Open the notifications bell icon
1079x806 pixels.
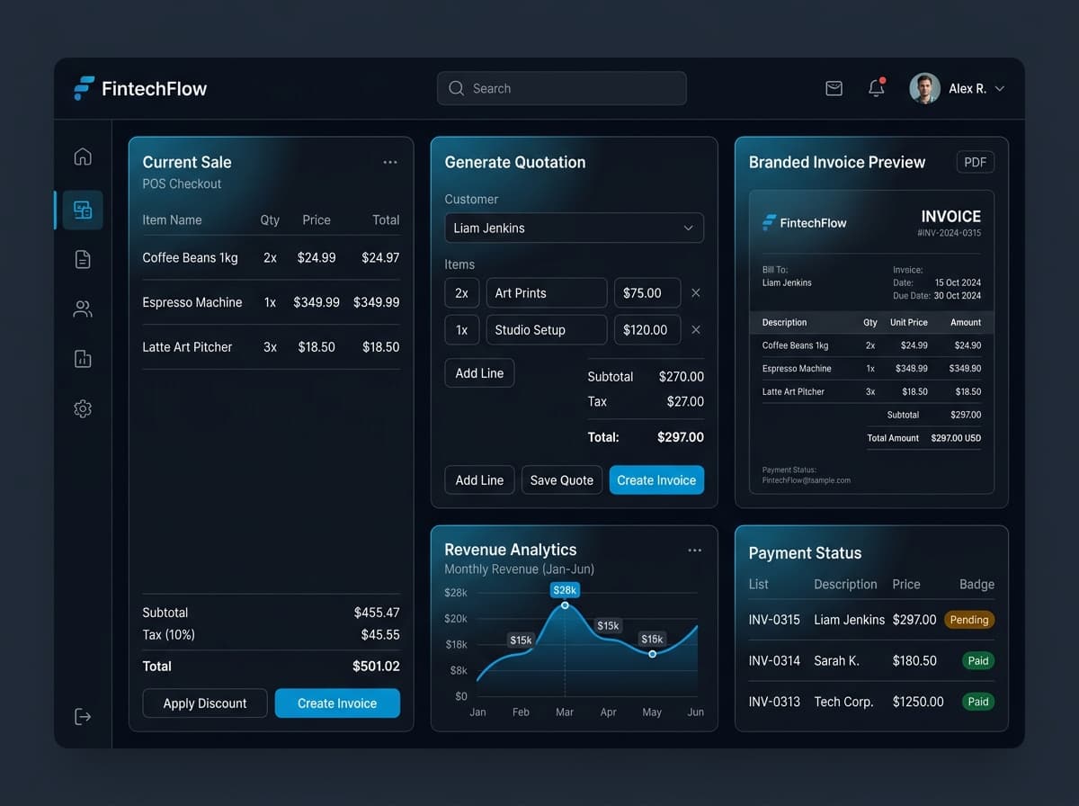876,87
